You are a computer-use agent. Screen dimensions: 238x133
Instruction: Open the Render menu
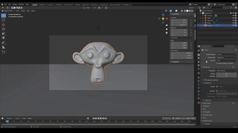pos(15,4)
